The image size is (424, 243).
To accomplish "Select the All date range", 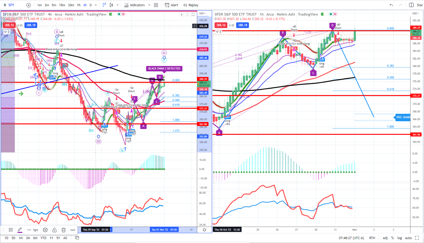I will [x=65, y=238].
